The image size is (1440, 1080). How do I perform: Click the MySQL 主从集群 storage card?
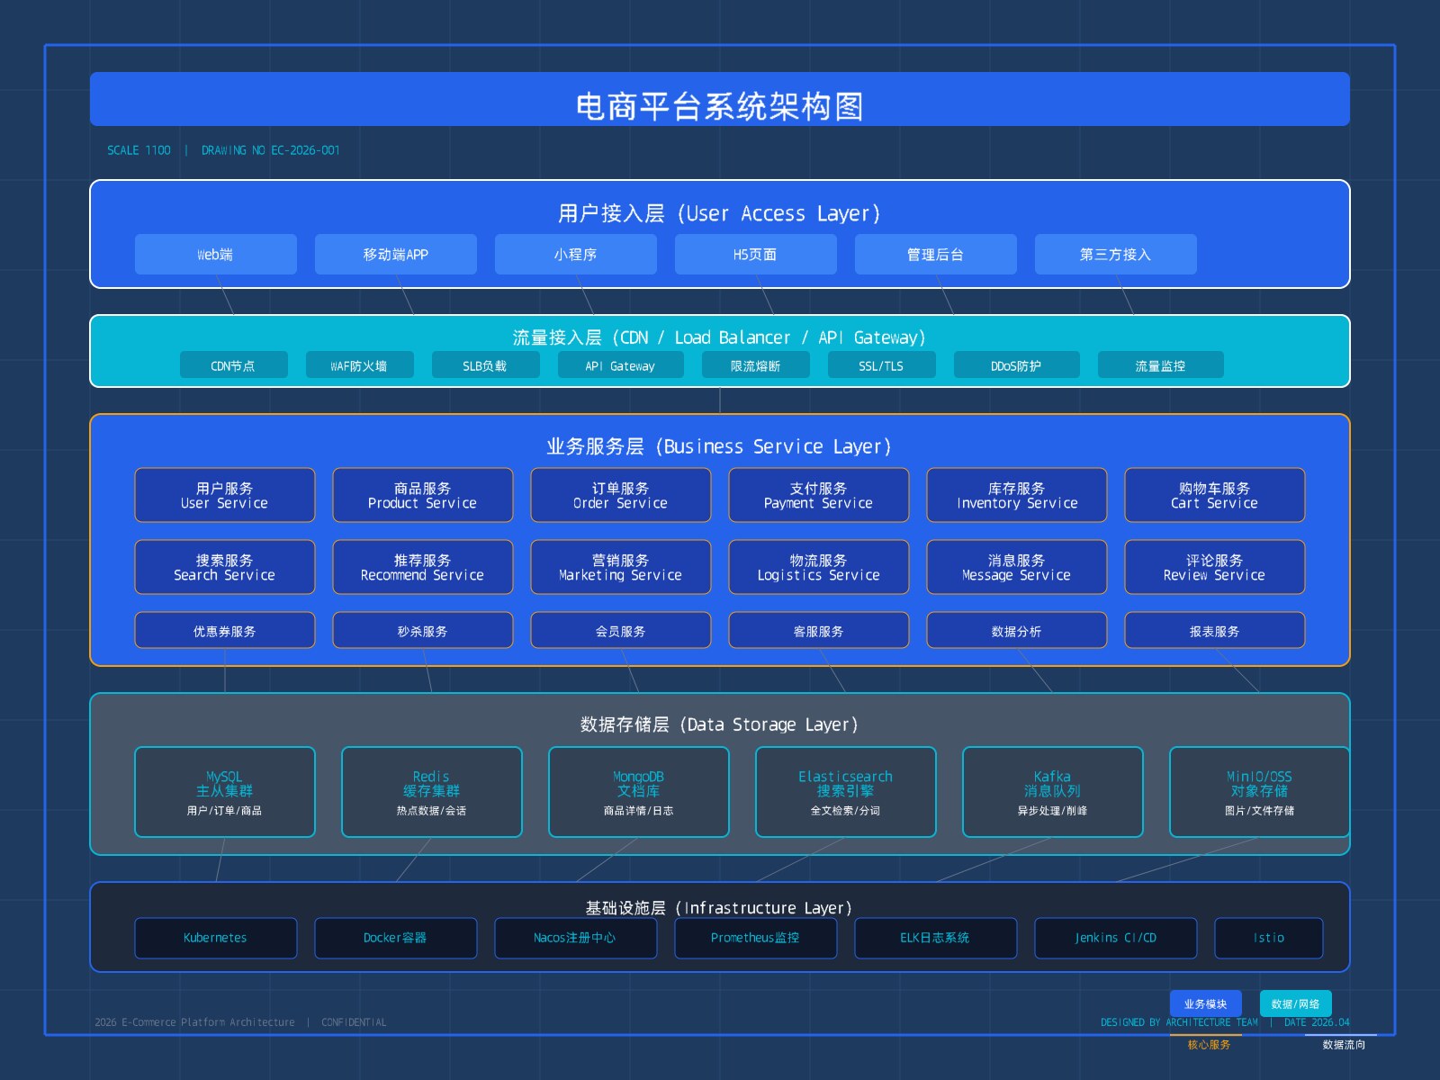(225, 792)
